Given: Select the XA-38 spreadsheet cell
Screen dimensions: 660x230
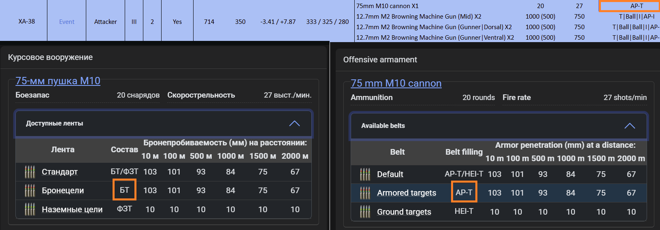Looking at the screenshot, I should point(27,21).
